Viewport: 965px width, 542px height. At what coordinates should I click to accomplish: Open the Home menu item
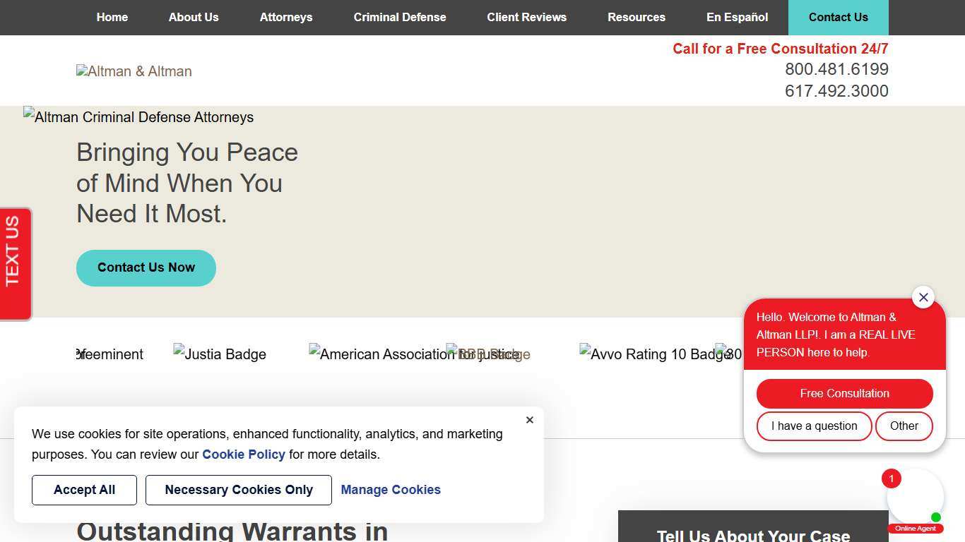point(112,18)
